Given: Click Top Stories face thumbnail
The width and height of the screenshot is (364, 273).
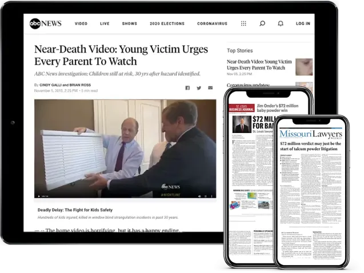Looking at the screenshot, I should pos(304,67).
